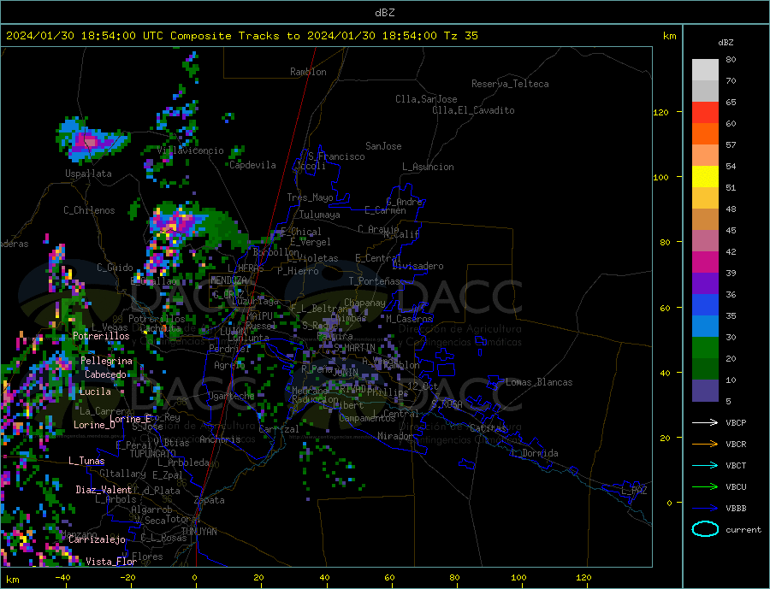This screenshot has width=770, height=589.
Task: Click the 'Diaz_Valent' station label
Action: pos(104,490)
